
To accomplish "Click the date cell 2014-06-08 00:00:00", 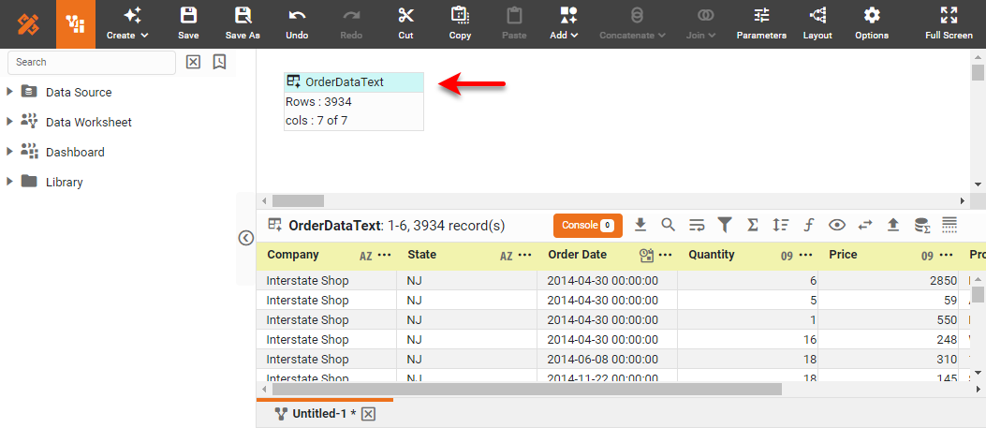I will point(607,359).
